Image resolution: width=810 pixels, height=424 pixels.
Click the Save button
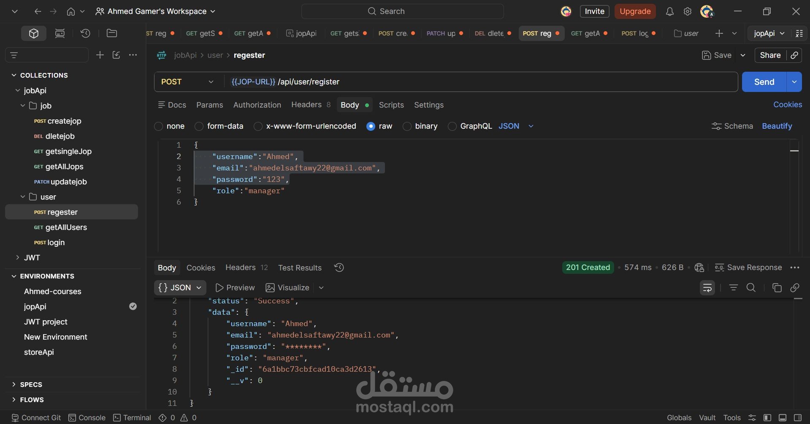(717, 55)
